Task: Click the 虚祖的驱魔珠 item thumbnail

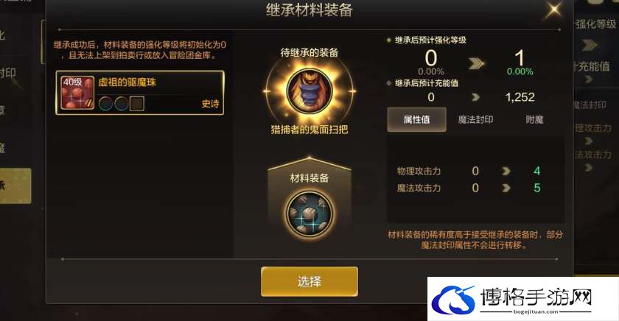Action: [x=77, y=93]
